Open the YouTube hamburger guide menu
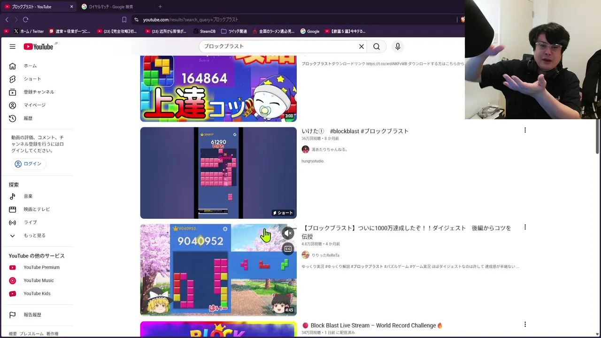This screenshot has height=338, width=601. (x=13, y=46)
